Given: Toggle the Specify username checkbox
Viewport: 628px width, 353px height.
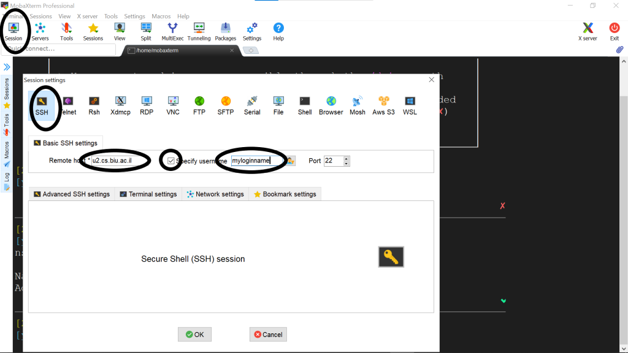Looking at the screenshot, I should (171, 161).
